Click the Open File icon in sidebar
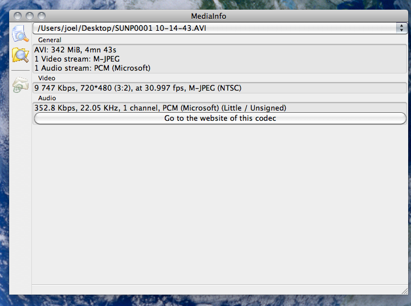Viewport: 411px width, 306px height. 20,33
